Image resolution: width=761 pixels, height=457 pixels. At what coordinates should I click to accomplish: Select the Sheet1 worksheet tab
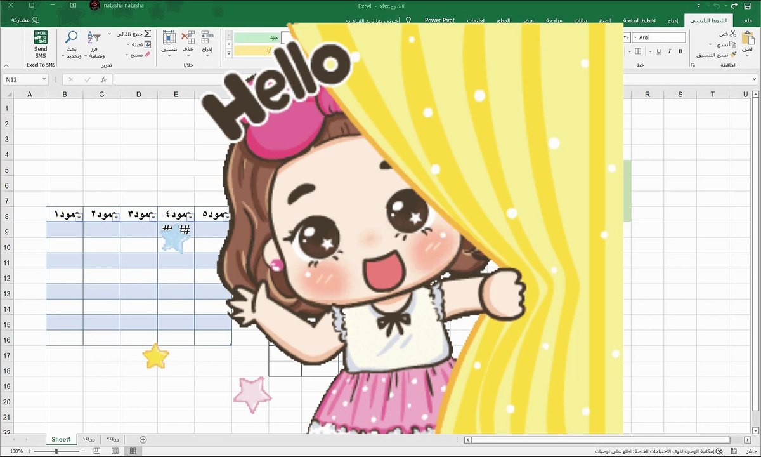(x=61, y=439)
